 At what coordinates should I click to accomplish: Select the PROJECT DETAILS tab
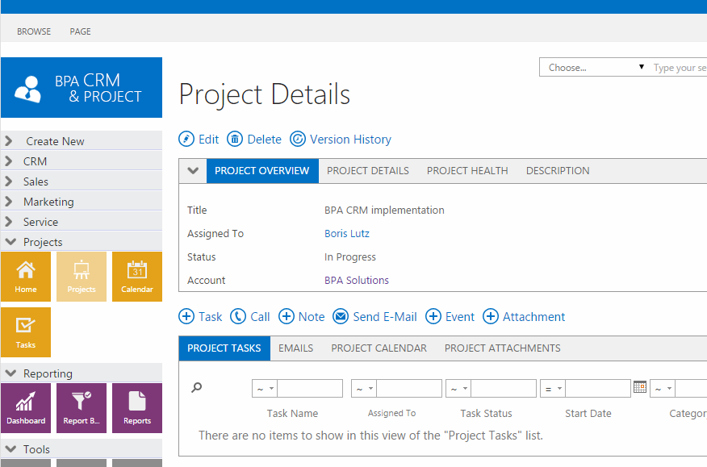click(368, 171)
